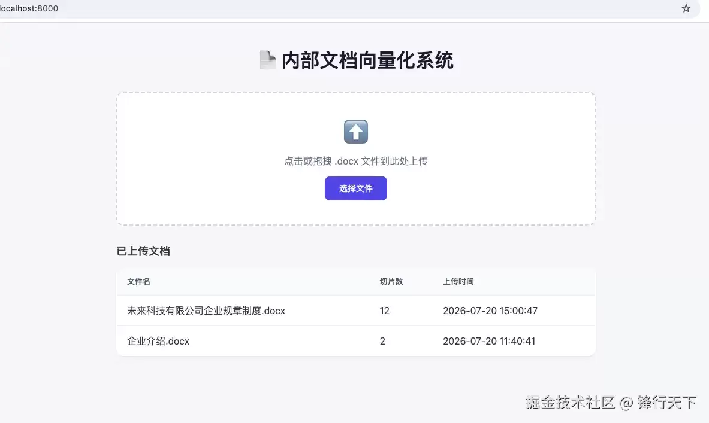Click the 文件名 column header
This screenshot has width=709, height=423.
pos(138,281)
